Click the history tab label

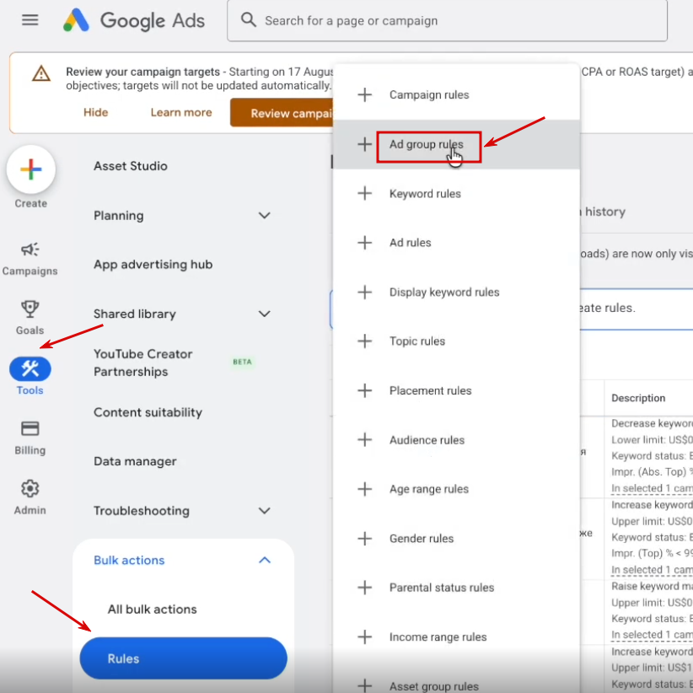pos(605,212)
